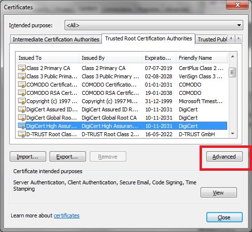Sort by Expiration column header
Screen dimensions: 252x232
(159, 58)
